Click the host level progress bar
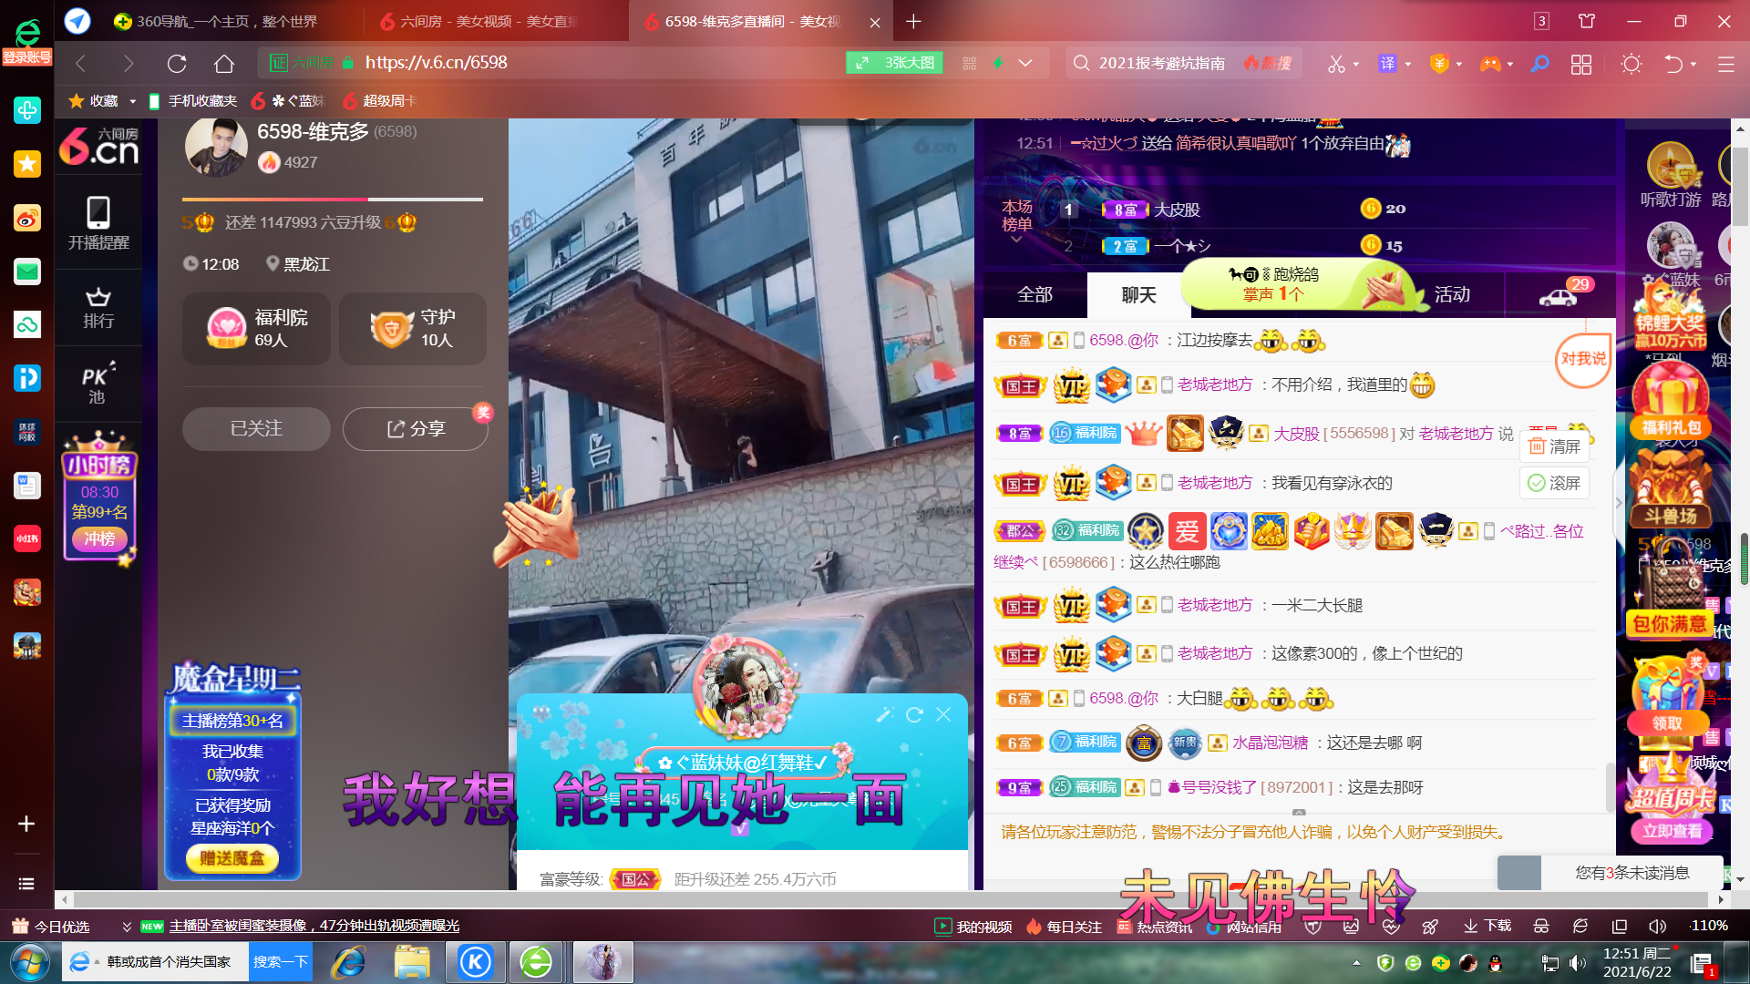 333,199
